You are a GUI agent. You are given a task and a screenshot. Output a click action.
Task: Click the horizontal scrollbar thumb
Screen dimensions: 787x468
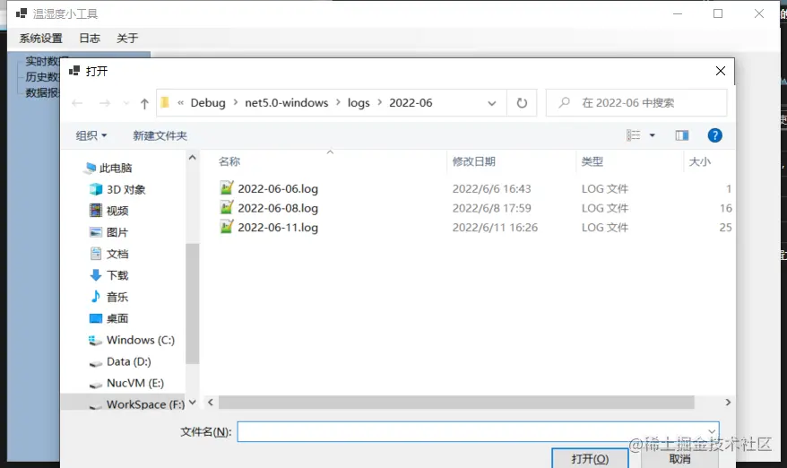pos(456,403)
